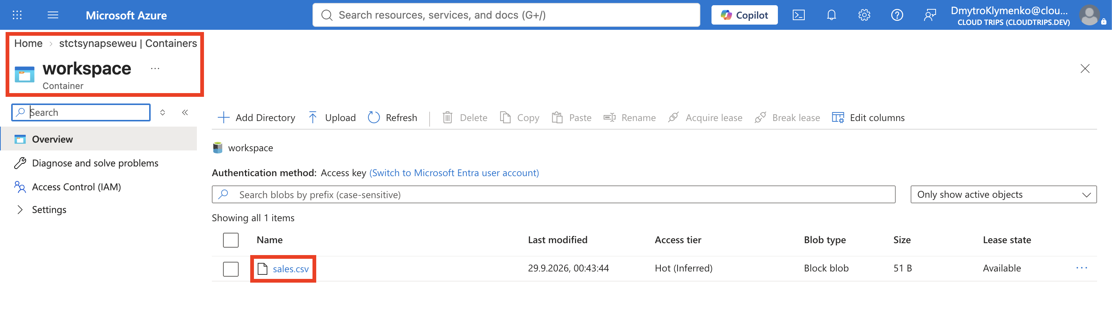Sort by the Name column header
Viewport: 1112px width, 318px height.
[269, 240]
